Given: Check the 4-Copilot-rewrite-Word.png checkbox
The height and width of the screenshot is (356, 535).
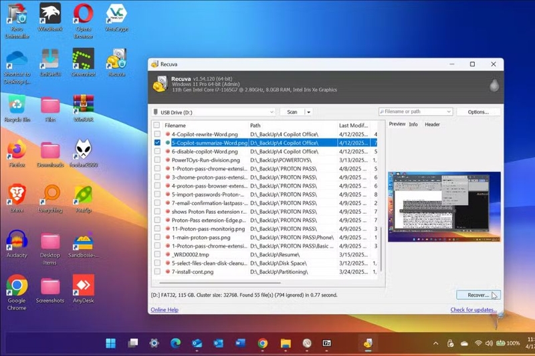Looking at the screenshot, I should click(157, 134).
